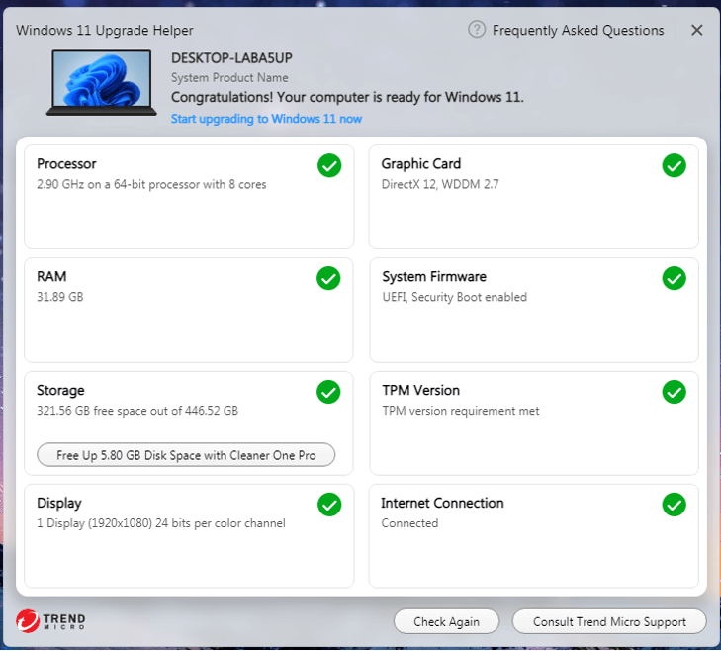This screenshot has width=721, height=651.
Task: Click the Trend Micro logo
Action: coord(50,621)
